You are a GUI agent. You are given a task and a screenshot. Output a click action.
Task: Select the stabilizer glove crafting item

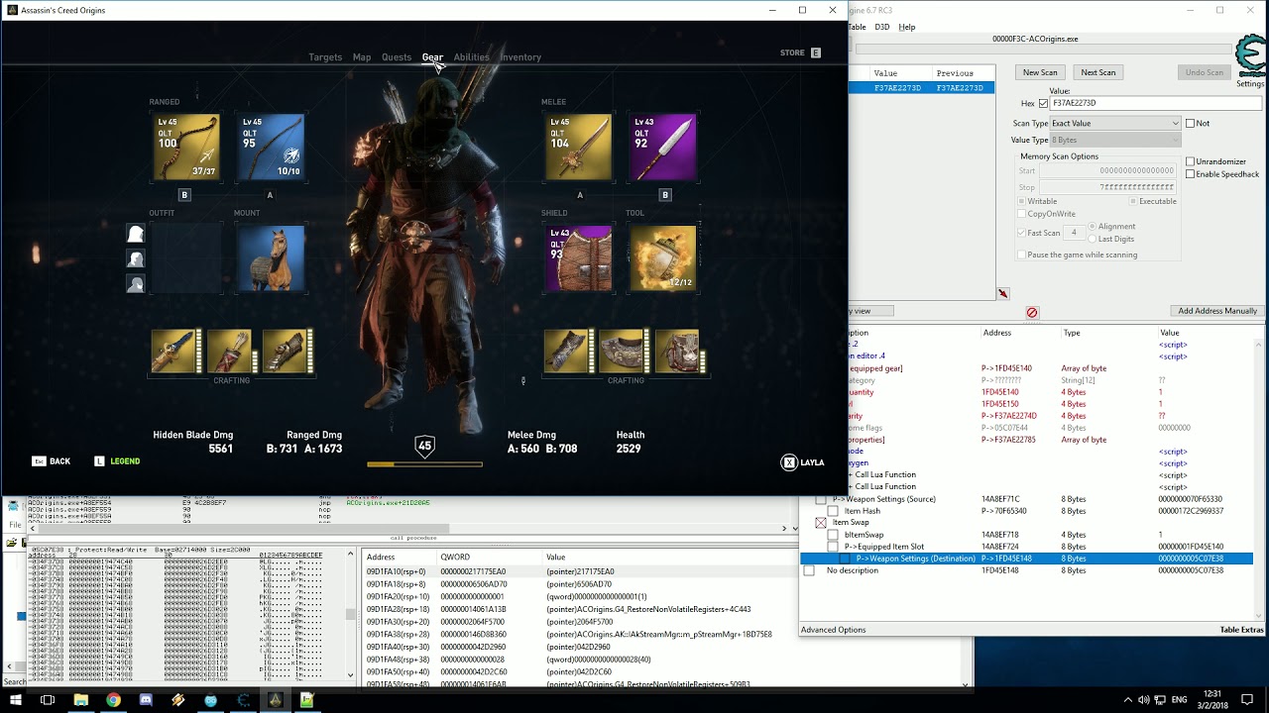pos(568,352)
